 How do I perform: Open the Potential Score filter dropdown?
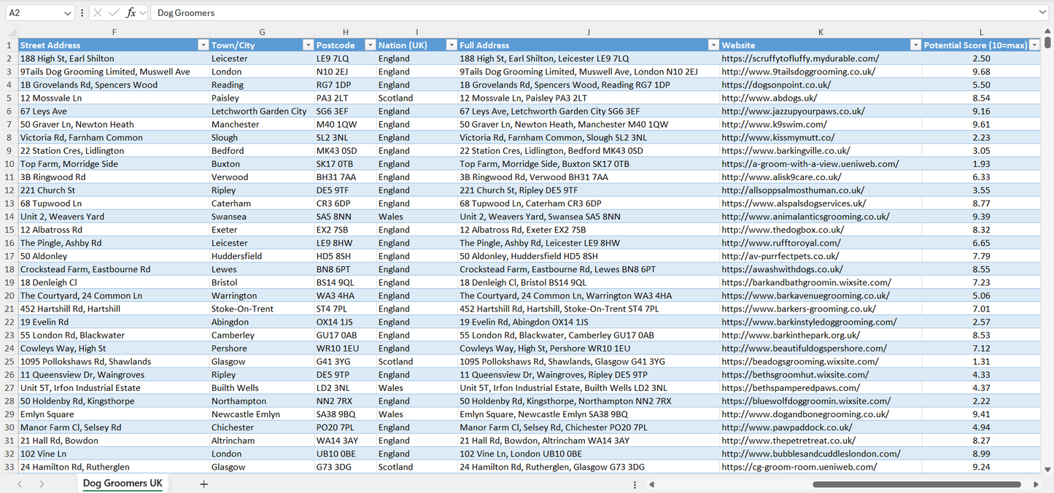click(x=1034, y=45)
